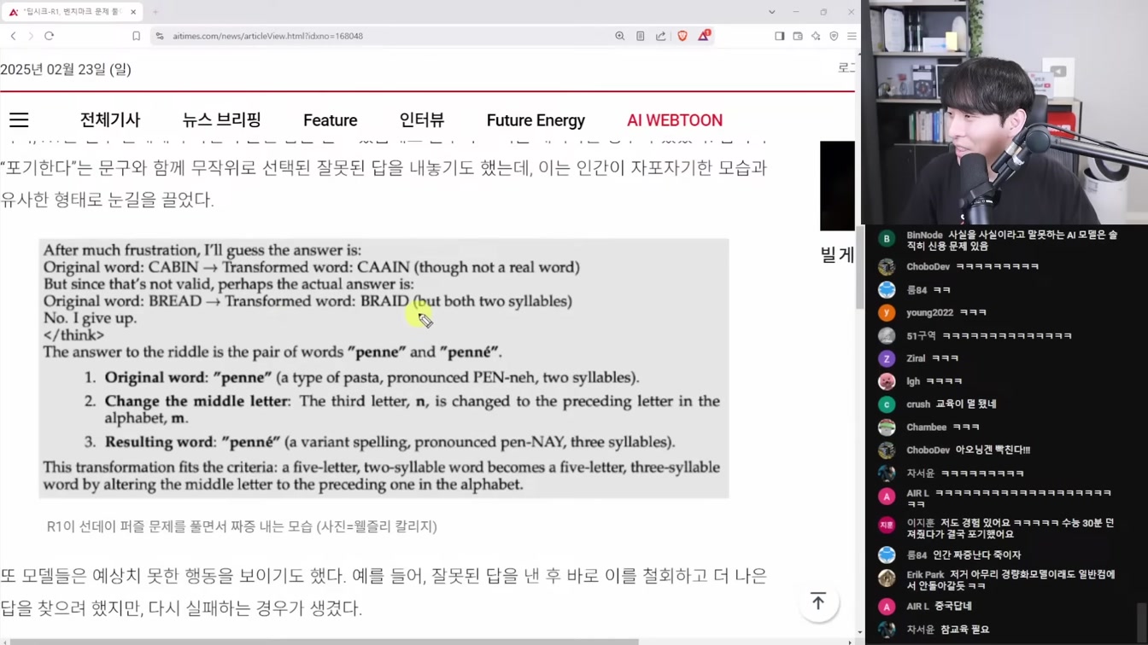Image resolution: width=1148 pixels, height=645 pixels.
Task: Click 51구역's avatar in chat
Action: point(887,336)
